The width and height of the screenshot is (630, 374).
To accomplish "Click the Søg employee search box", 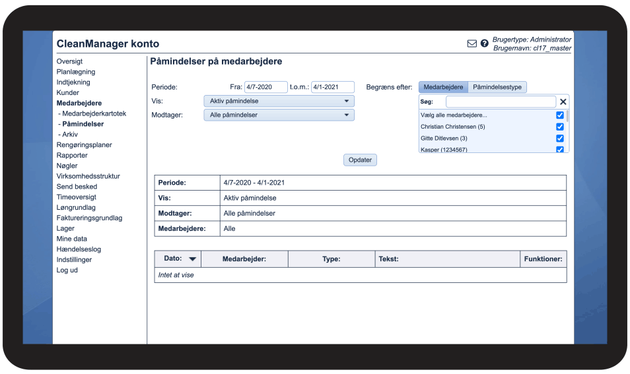I will point(501,102).
